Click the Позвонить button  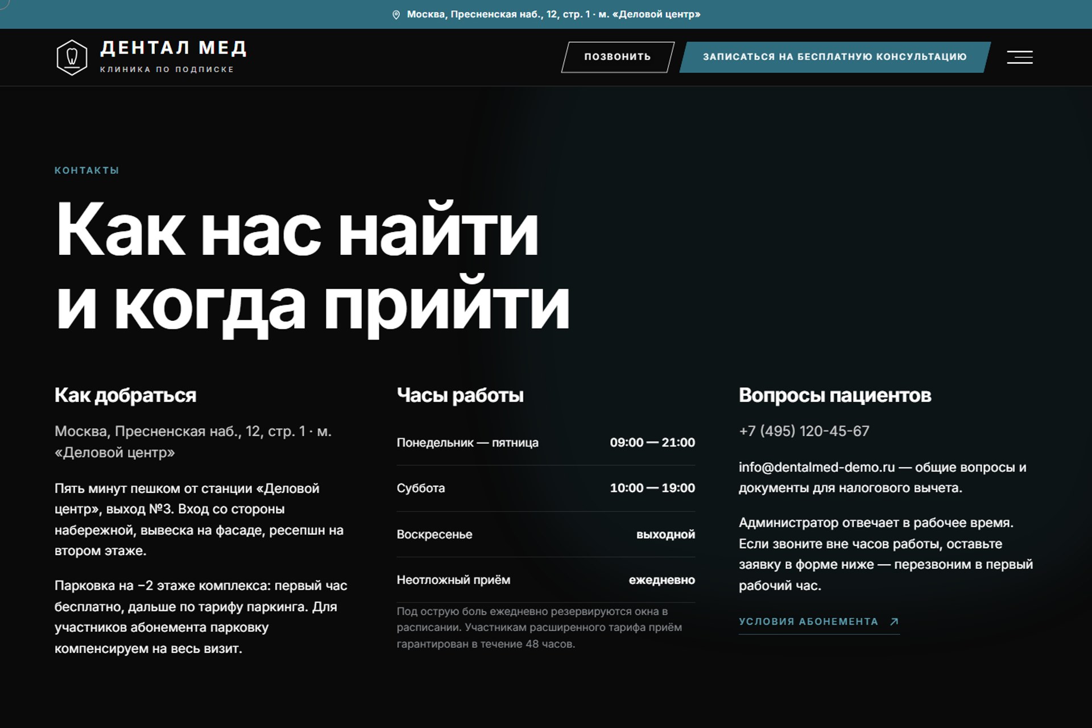[x=618, y=57]
